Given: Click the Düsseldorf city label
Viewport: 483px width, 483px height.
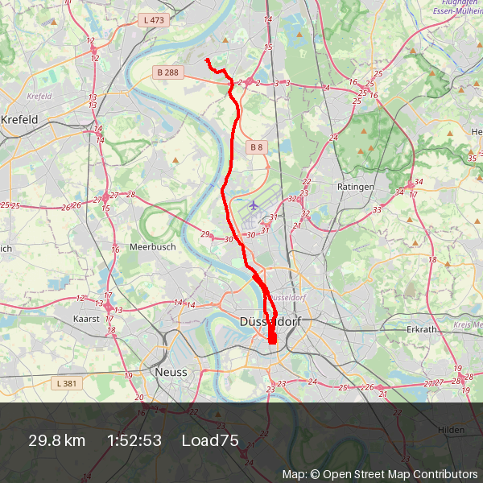Looking at the screenshot, I should tap(270, 321).
